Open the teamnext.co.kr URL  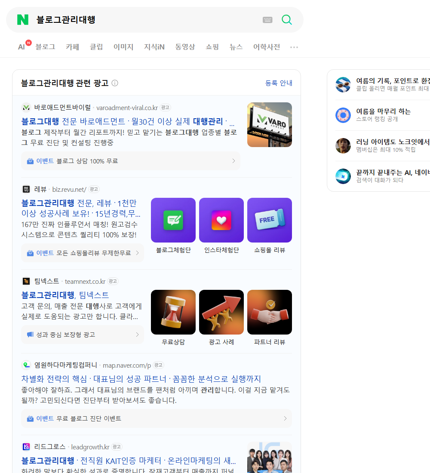coord(85,282)
